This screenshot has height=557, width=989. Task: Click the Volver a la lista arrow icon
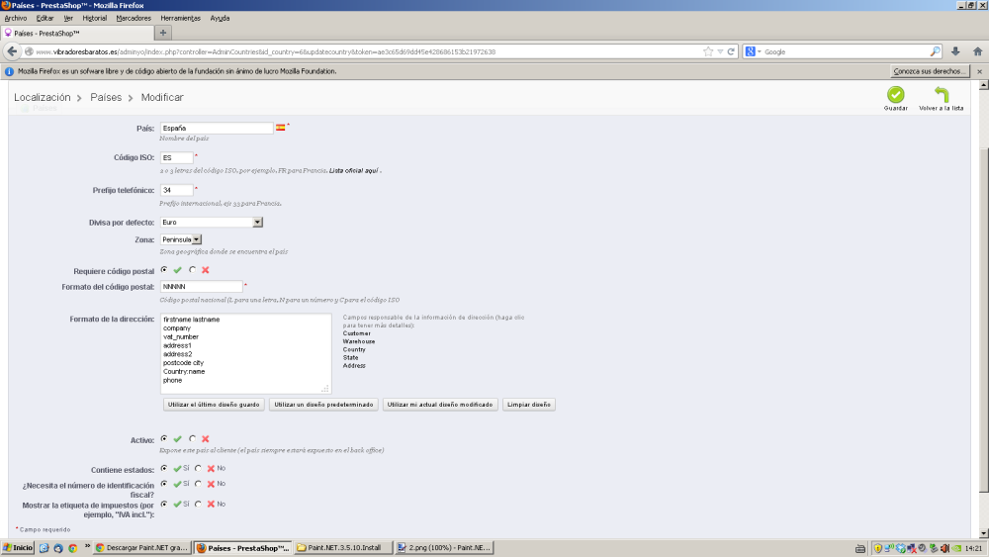[942, 95]
